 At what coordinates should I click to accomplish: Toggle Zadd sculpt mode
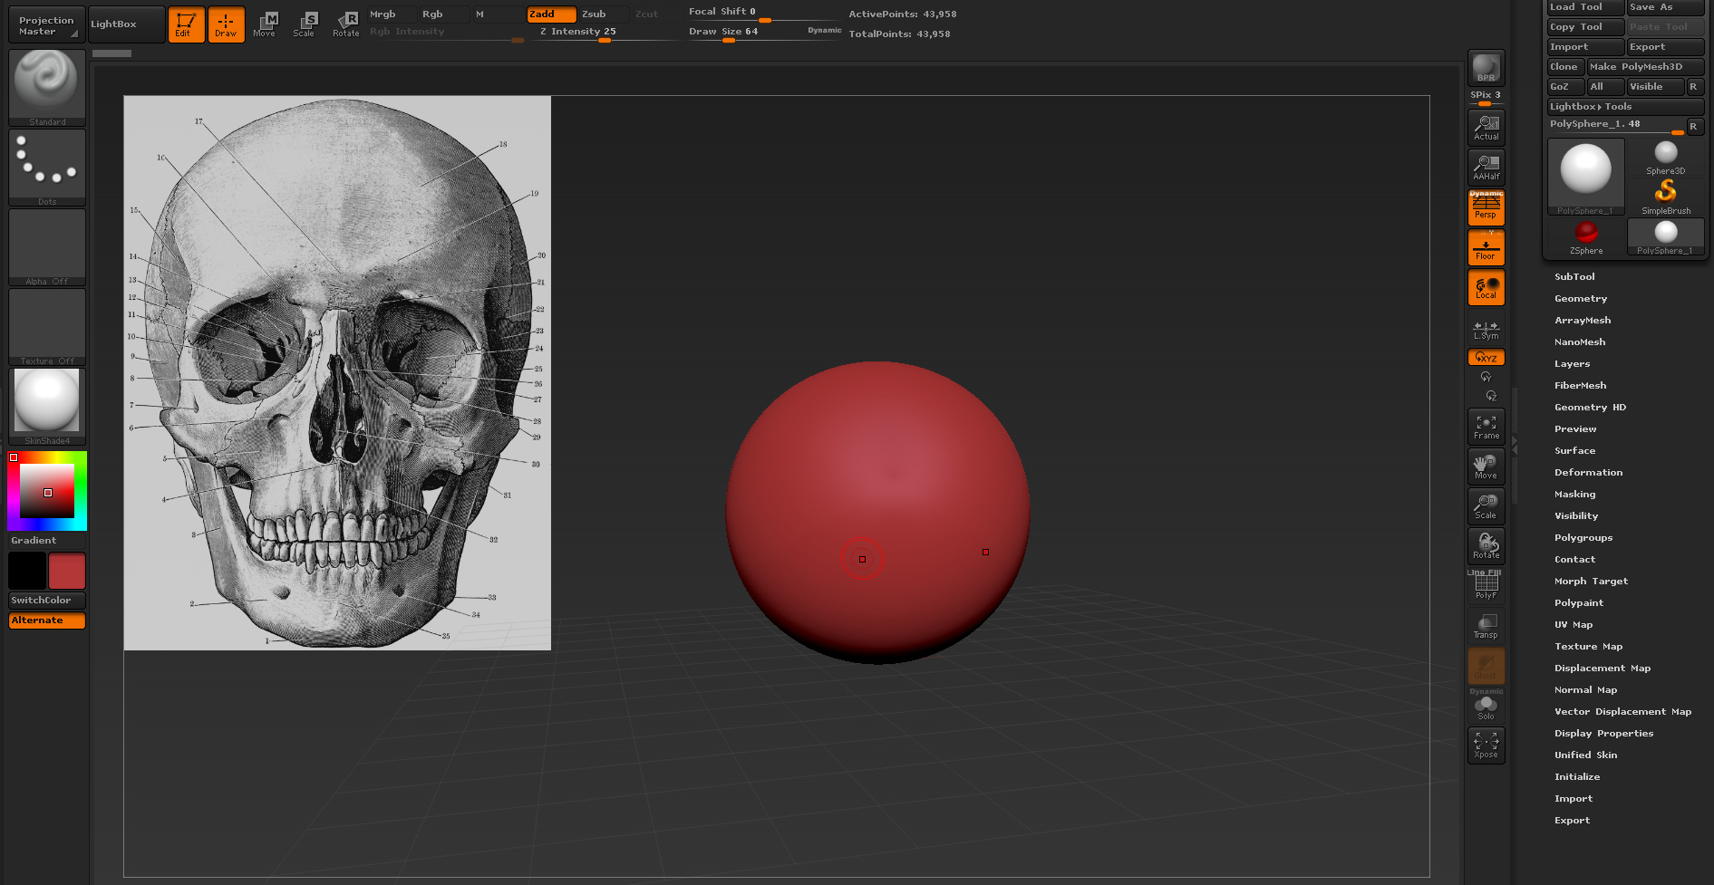551,14
